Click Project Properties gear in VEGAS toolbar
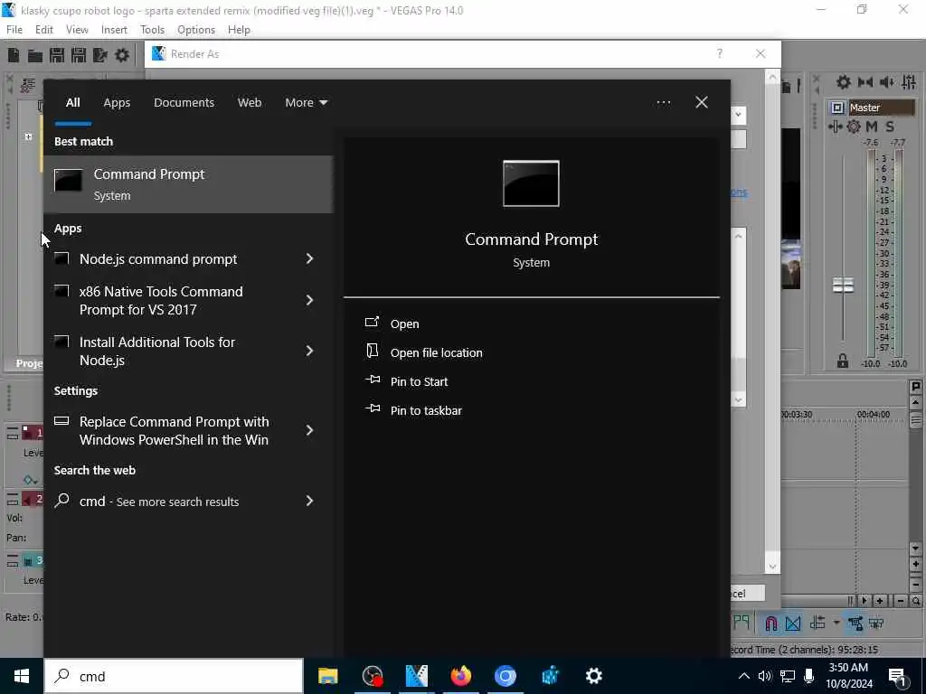The image size is (926, 694). (x=122, y=55)
